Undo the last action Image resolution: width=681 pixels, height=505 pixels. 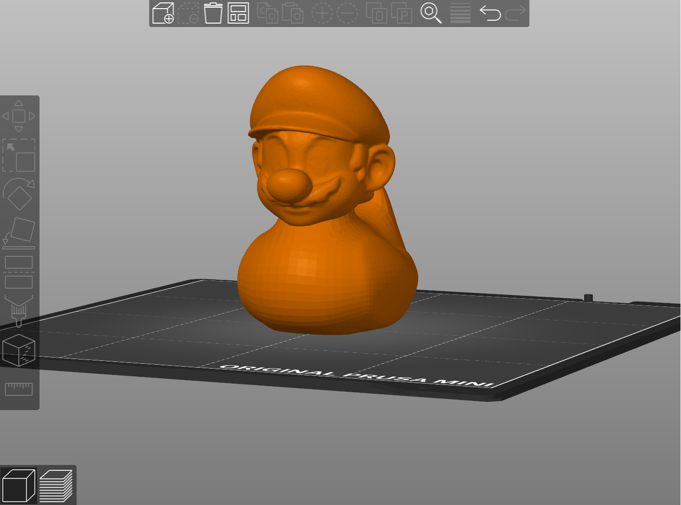click(x=490, y=13)
